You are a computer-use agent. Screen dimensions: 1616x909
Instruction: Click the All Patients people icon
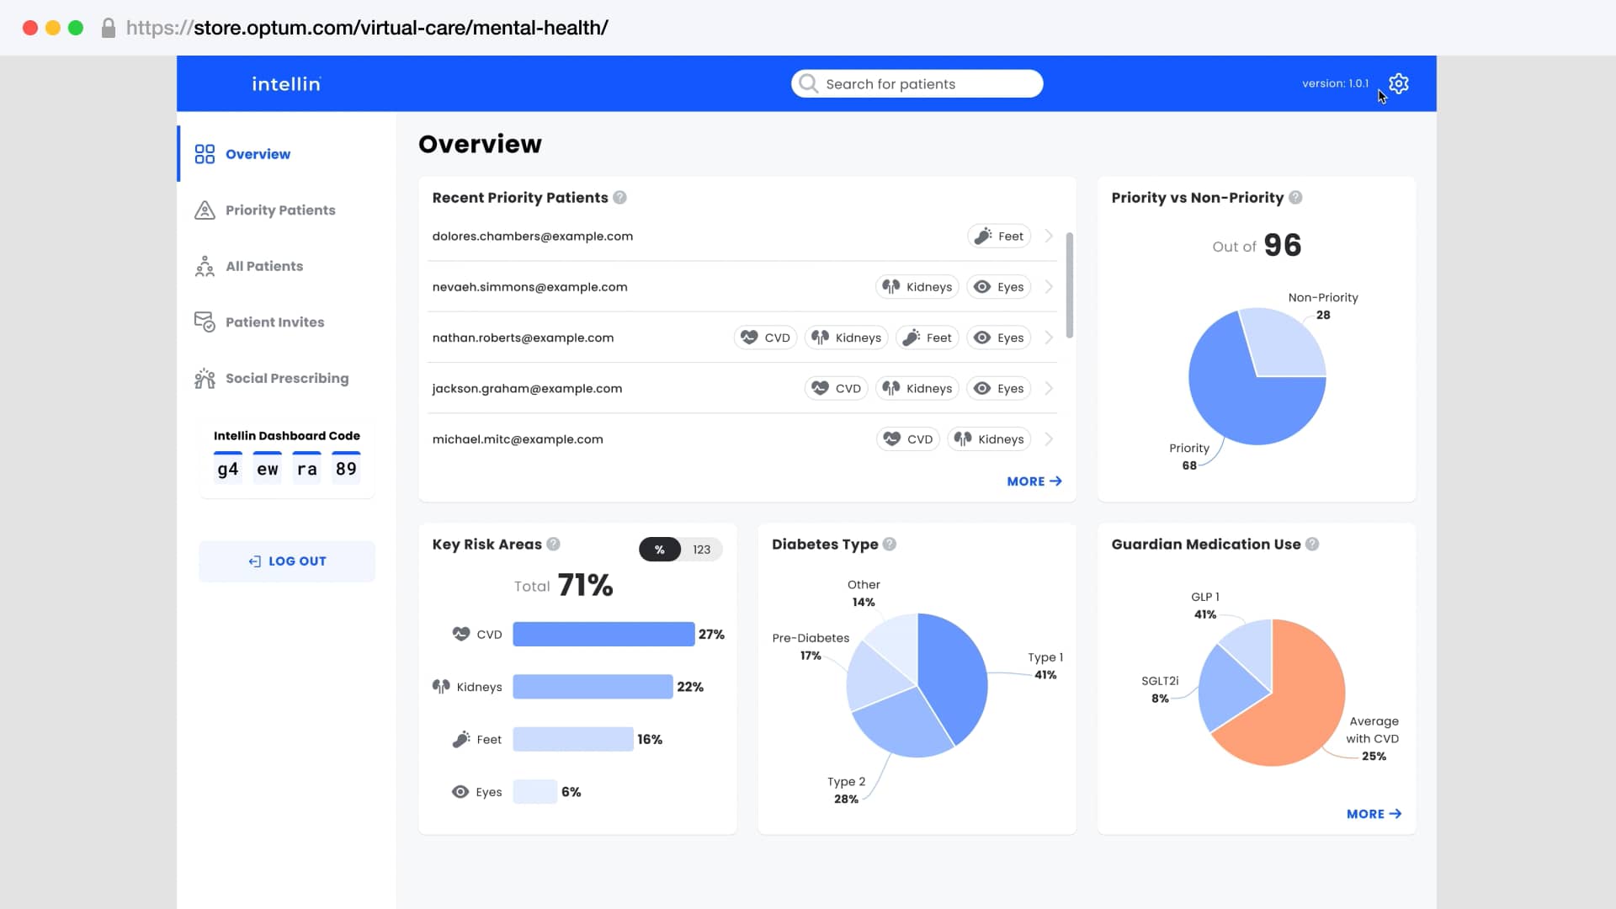tap(204, 266)
